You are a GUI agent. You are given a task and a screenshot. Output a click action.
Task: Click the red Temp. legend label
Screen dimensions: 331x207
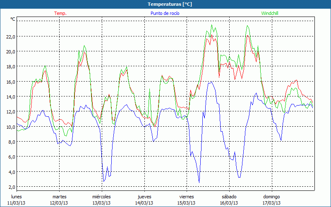(x=60, y=13)
